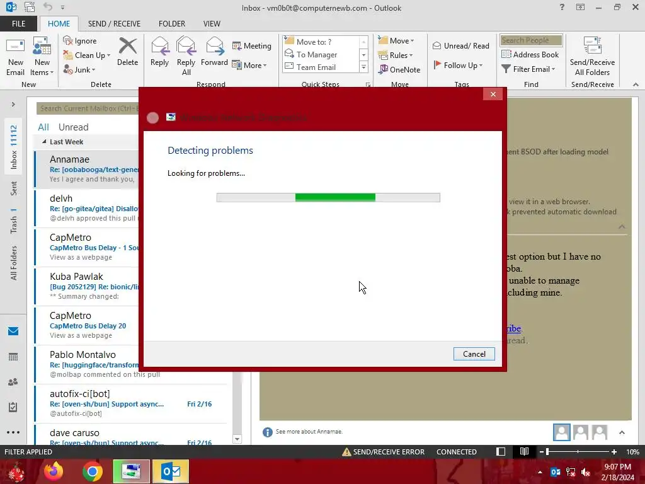
Task: Click the diagnostics back button
Action: 152,118
